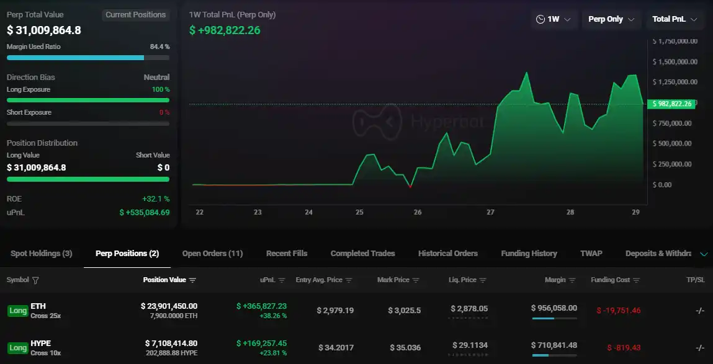Open the Open Orders tab
713x364 pixels.
coord(211,254)
